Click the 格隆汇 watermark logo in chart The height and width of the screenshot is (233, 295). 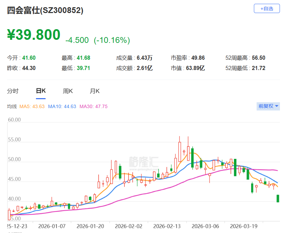pos(142,161)
